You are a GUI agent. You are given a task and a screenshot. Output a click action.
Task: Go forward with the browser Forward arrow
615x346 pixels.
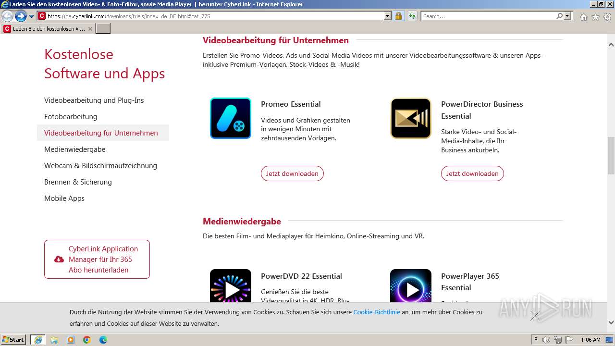click(20, 16)
